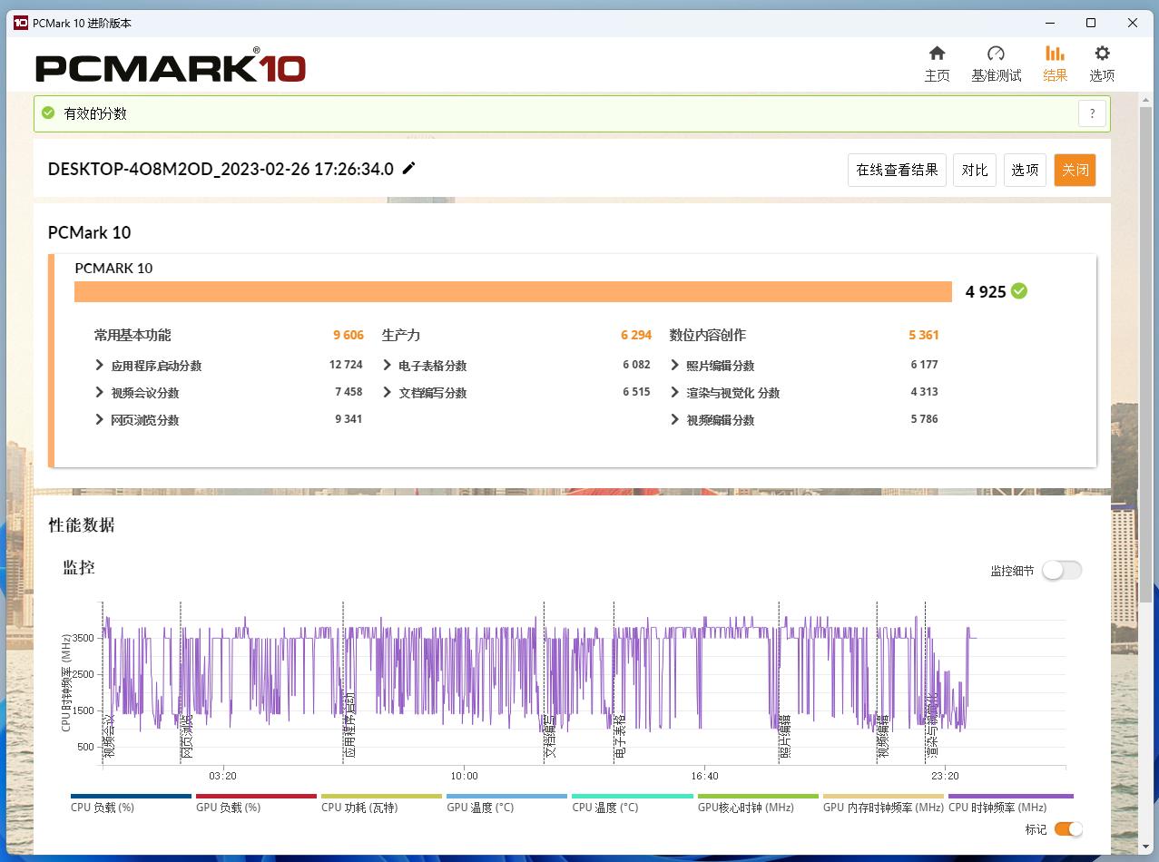This screenshot has width=1159, height=862.
Task: Expand 应用程序启动分数 row
Action: click(x=100, y=366)
